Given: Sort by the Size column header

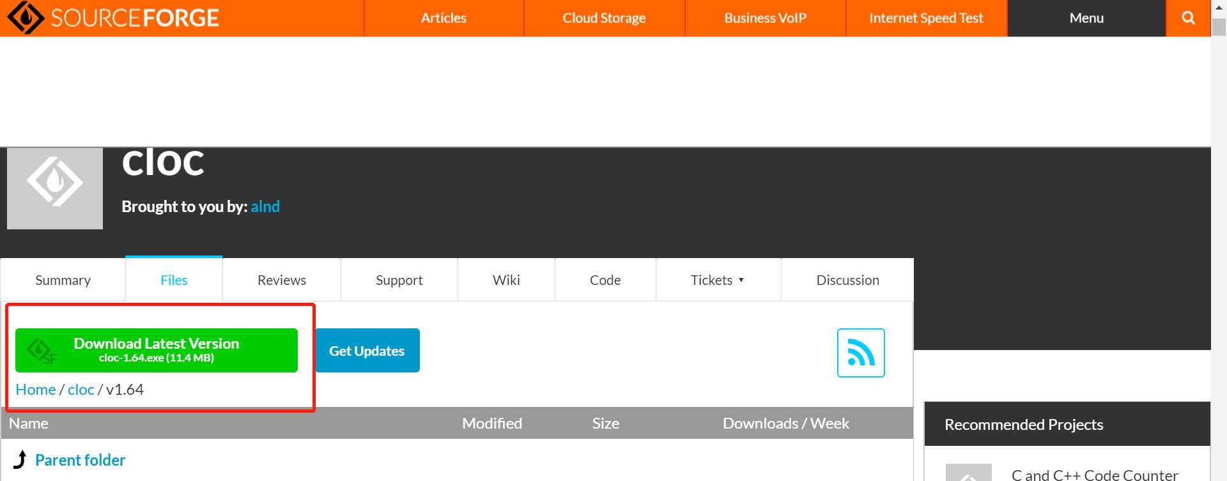Looking at the screenshot, I should coord(606,424).
